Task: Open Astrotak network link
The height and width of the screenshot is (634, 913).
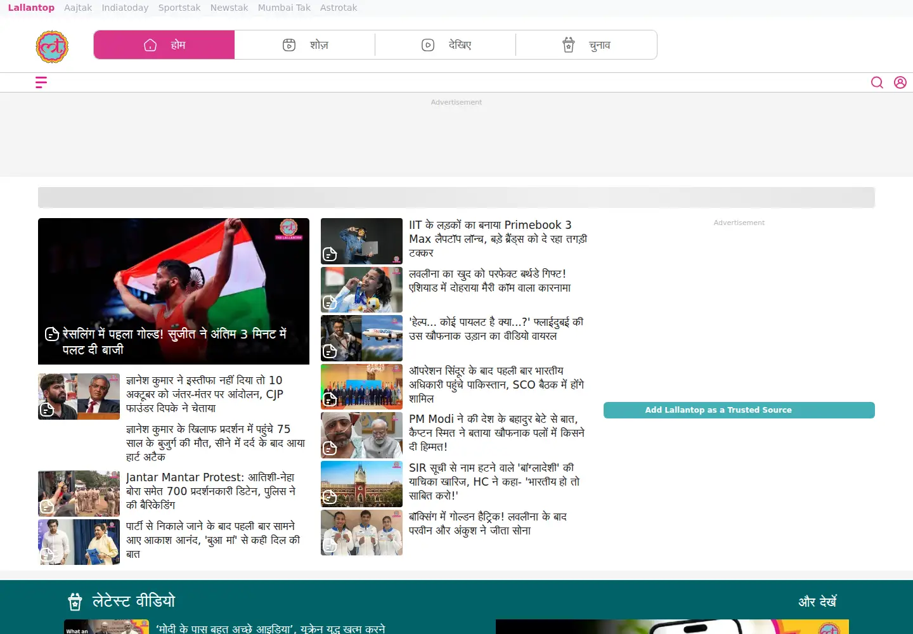Action: click(x=339, y=8)
